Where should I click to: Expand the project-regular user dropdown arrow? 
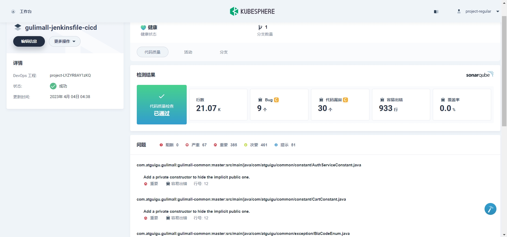[x=498, y=12]
